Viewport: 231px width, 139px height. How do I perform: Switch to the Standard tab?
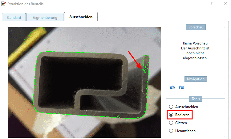pyautogui.click(x=14, y=17)
